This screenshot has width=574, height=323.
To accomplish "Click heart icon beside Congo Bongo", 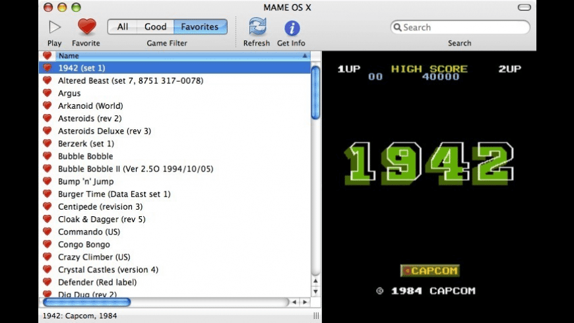I will [47, 244].
